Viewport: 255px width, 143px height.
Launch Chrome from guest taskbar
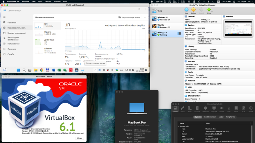pyautogui.click(x=42, y=70)
